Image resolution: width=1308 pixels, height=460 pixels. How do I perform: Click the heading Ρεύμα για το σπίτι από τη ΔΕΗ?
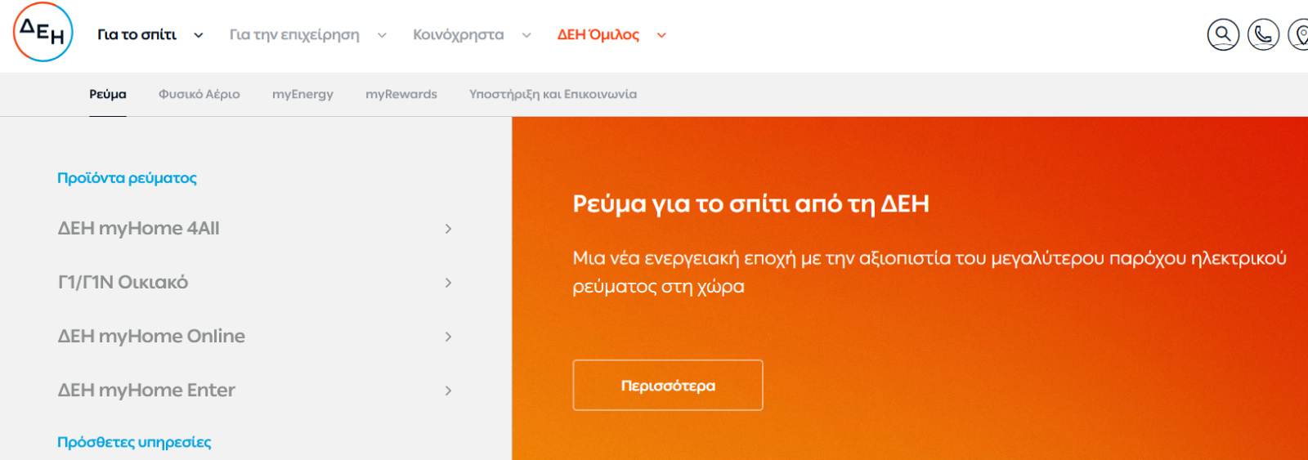(x=750, y=203)
